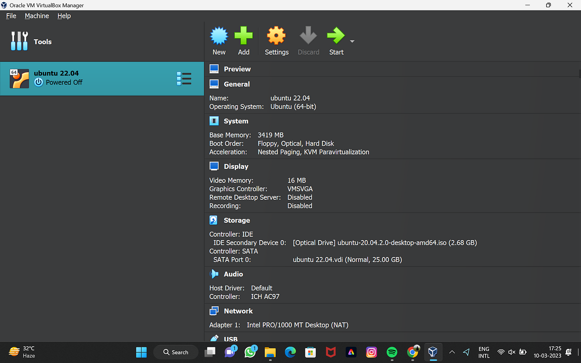581x363 pixels.
Task: Open the Machine menu
Action: 37,15
